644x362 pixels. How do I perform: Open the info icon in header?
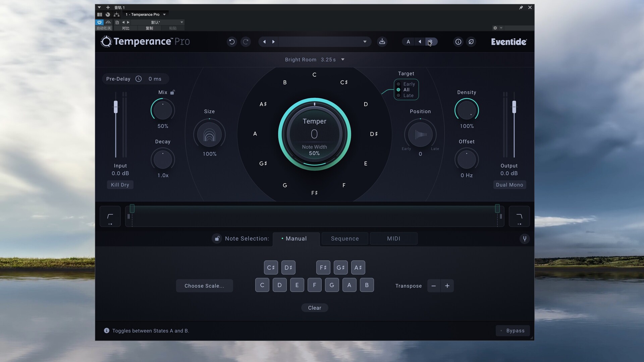pos(458,42)
